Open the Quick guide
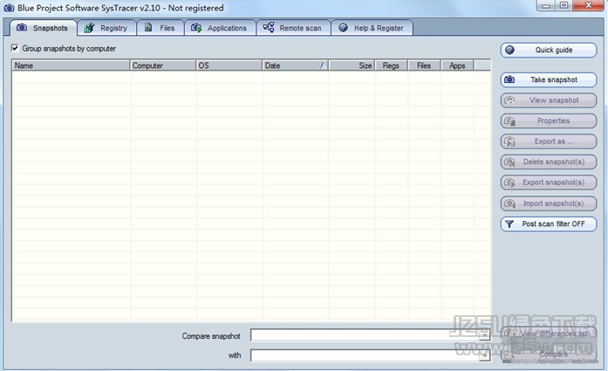608x371 pixels. (549, 50)
